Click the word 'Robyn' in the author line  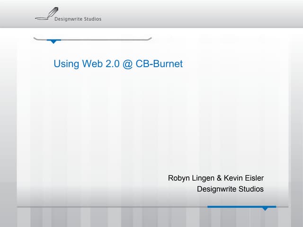(179, 178)
